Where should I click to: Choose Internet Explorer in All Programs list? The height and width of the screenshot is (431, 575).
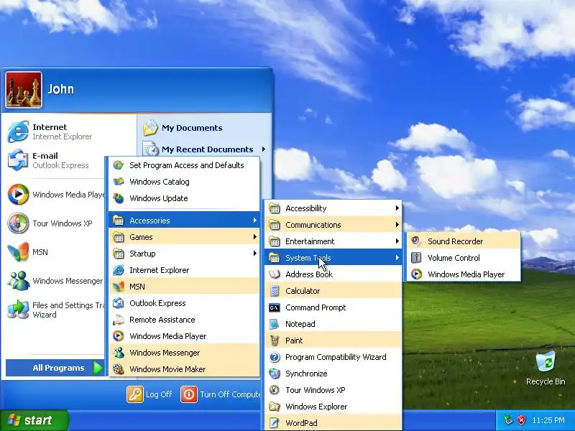pyautogui.click(x=184, y=270)
